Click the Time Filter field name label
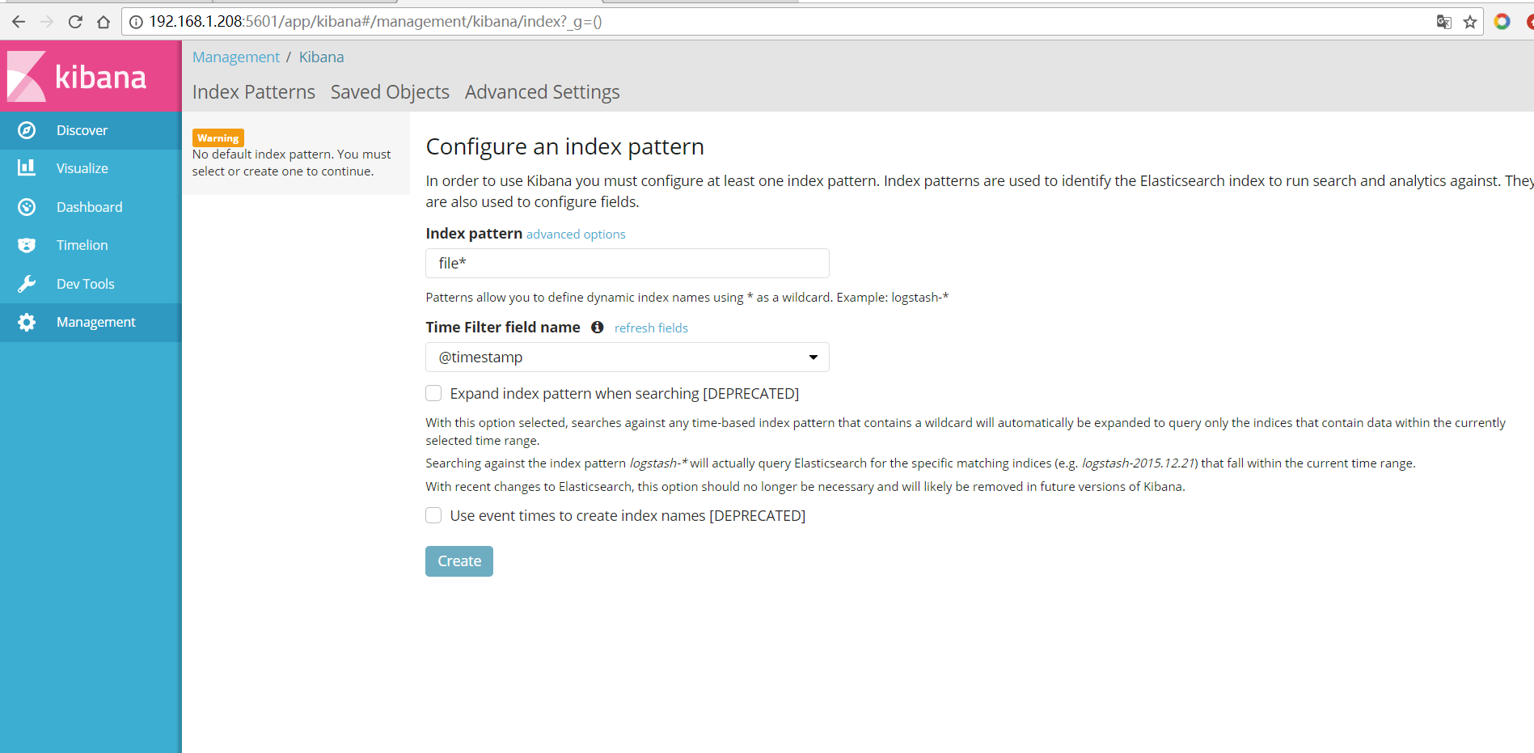1534x753 pixels. coord(503,327)
